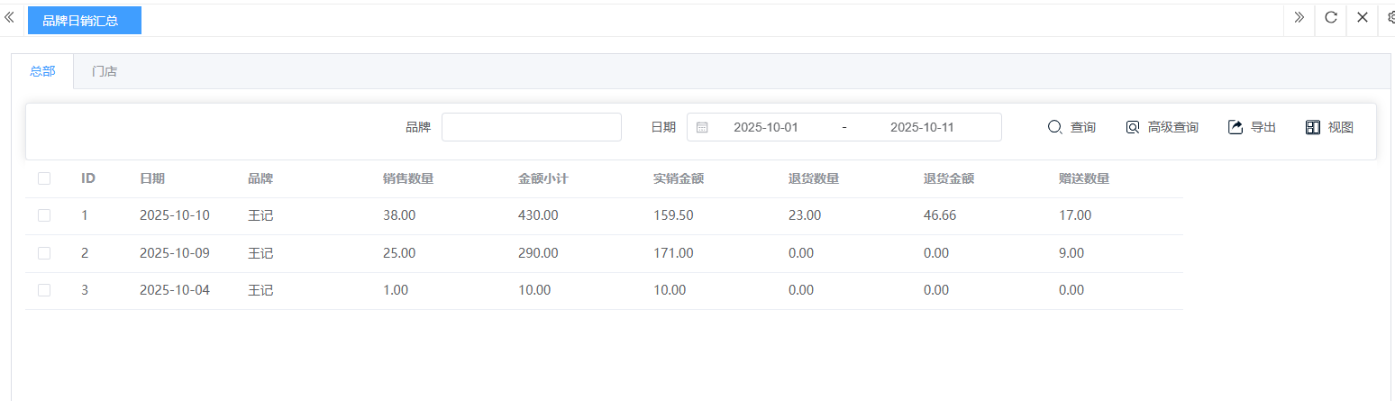This screenshot has height=401, width=1395.
Task: Open the end date picker showing 2025-10-11
Action: 921,128
